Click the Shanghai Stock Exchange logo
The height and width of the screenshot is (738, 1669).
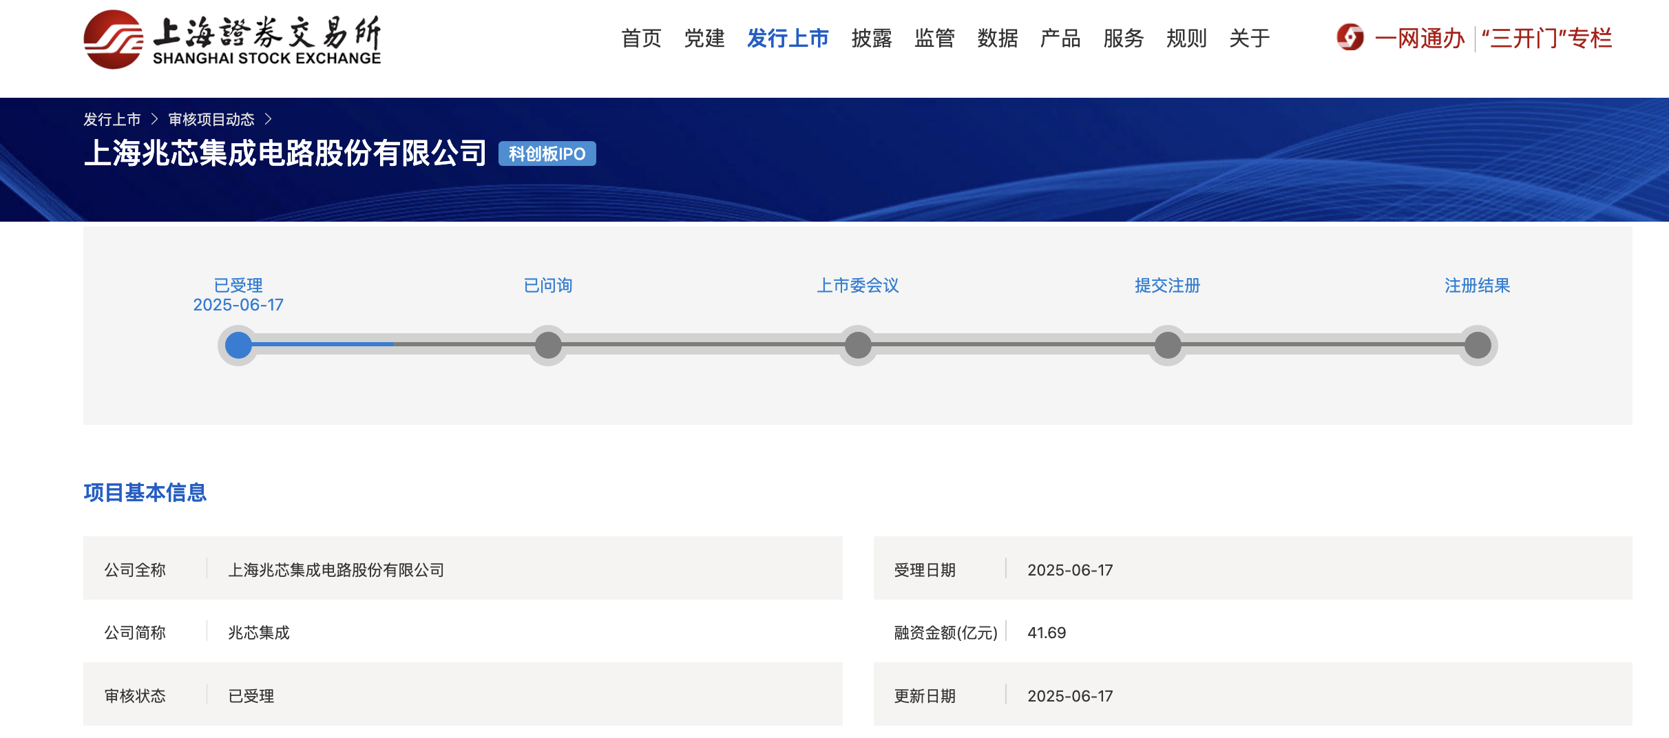[x=231, y=39]
